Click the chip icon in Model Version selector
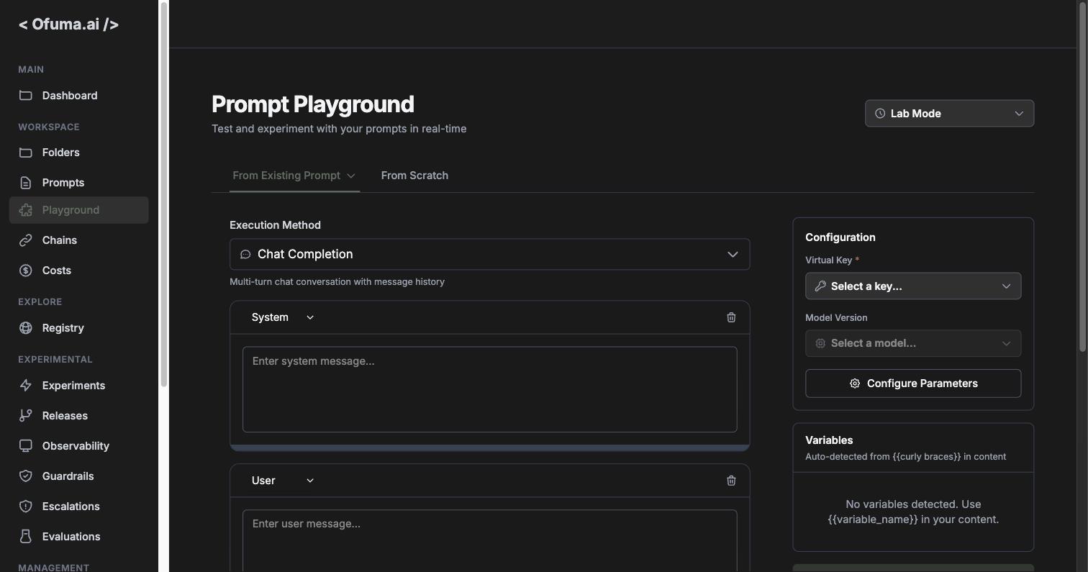The height and width of the screenshot is (572, 1088). pos(820,343)
